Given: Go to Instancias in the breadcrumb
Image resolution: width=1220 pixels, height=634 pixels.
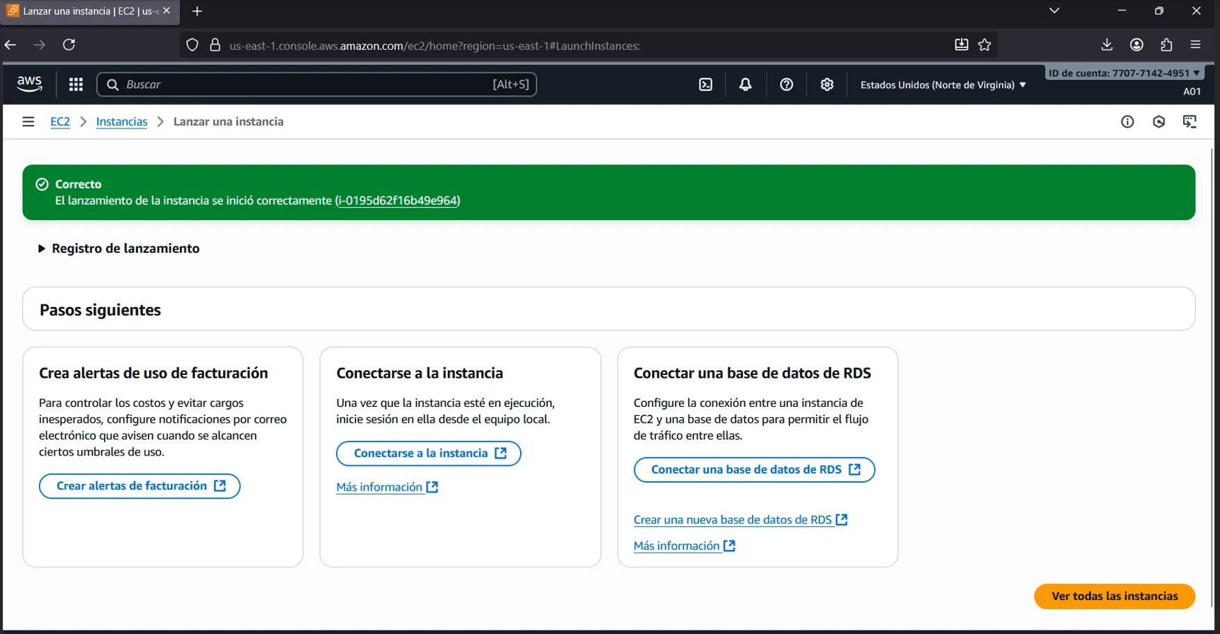Looking at the screenshot, I should pos(122,122).
